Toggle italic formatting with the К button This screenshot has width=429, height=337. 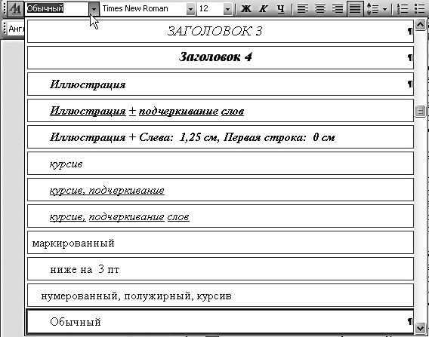[263, 9]
